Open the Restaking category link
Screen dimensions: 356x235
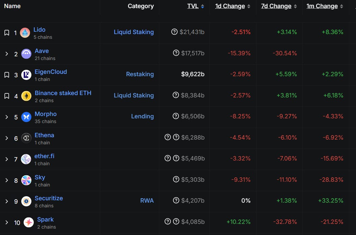pos(140,74)
